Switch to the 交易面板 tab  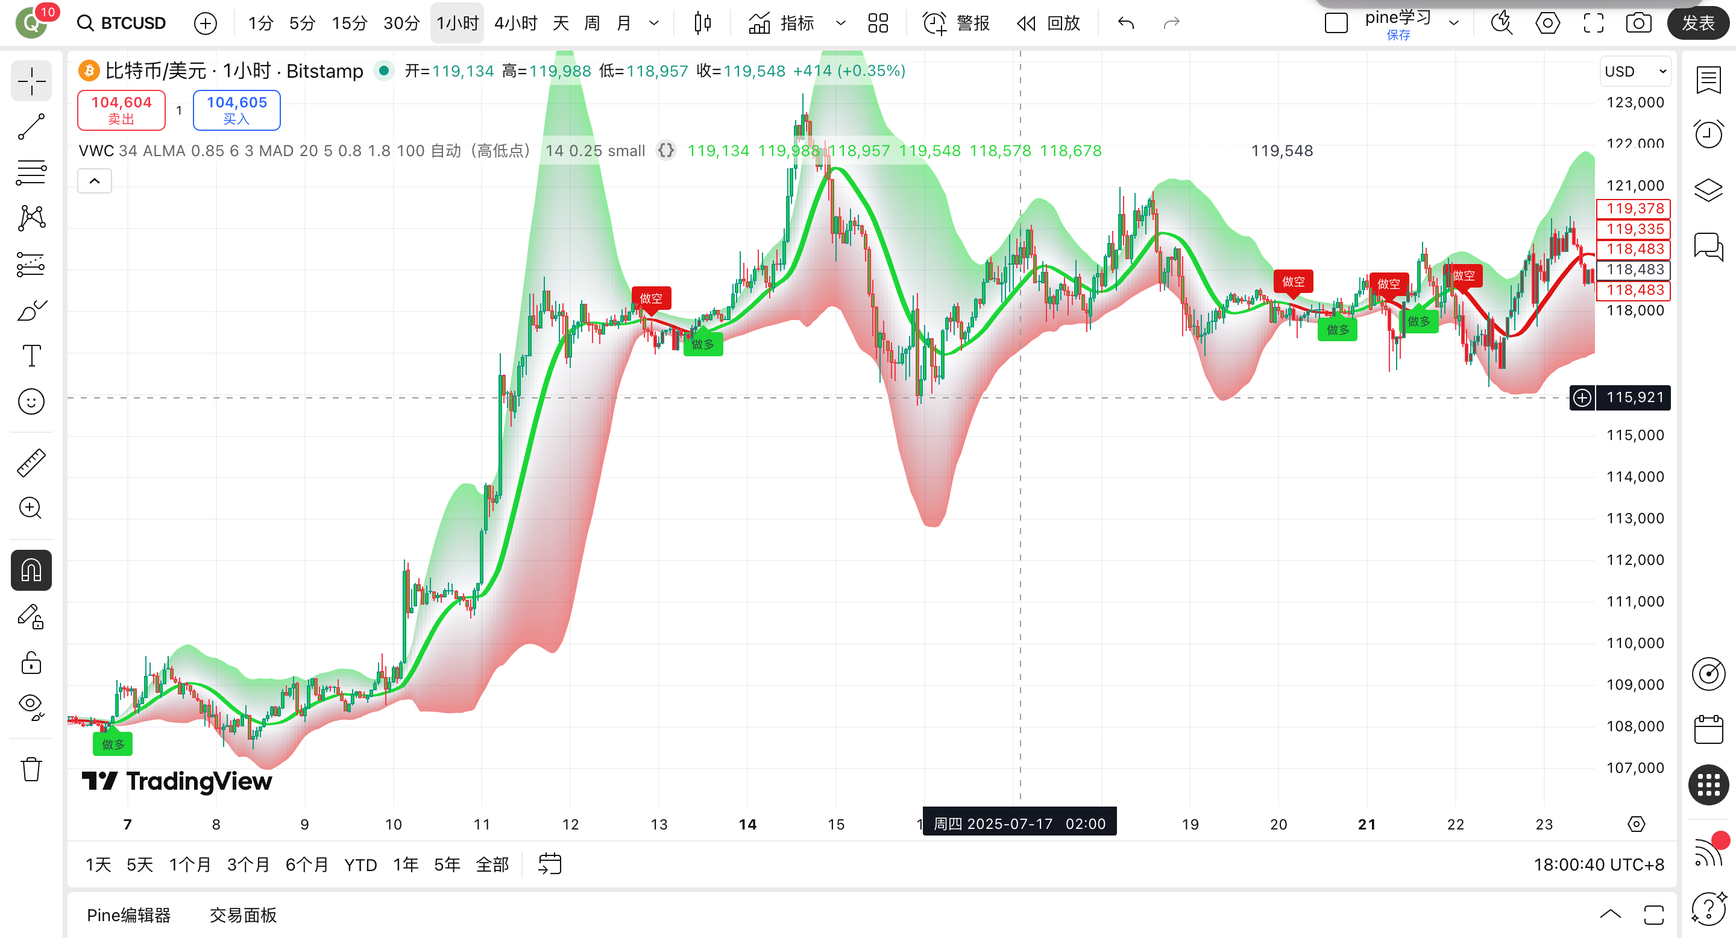point(242,914)
